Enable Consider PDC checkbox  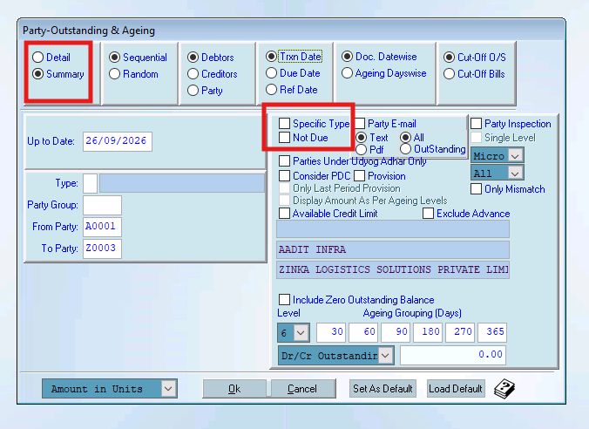(284, 175)
